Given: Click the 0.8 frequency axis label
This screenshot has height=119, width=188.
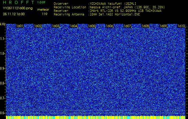Looking at the screenshot, I should [x=2, y=83].
